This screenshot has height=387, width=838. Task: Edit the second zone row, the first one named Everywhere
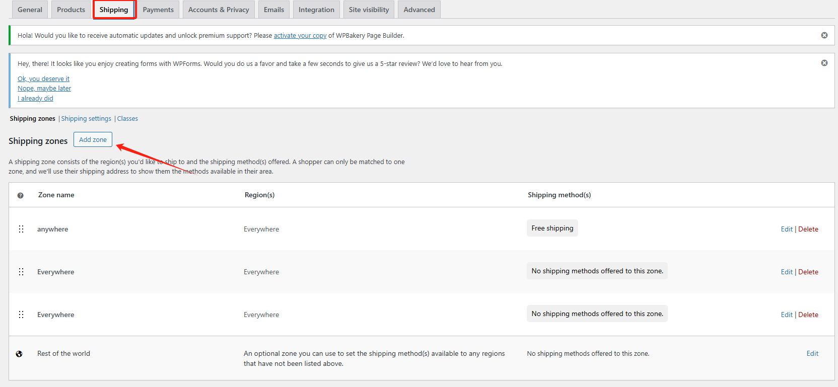coord(787,272)
